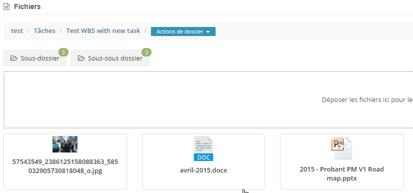Open the Sous-sous dossier folder icon

(81, 58)
